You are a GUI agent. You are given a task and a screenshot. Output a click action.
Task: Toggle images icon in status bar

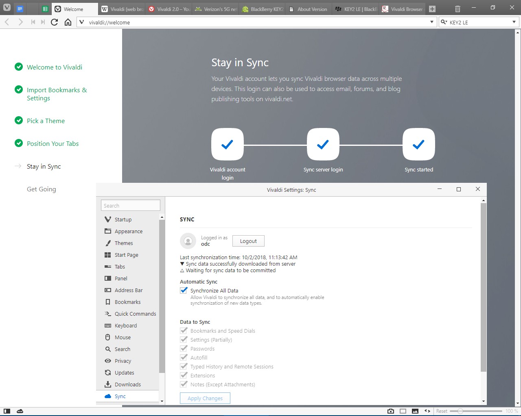(415, 411)
